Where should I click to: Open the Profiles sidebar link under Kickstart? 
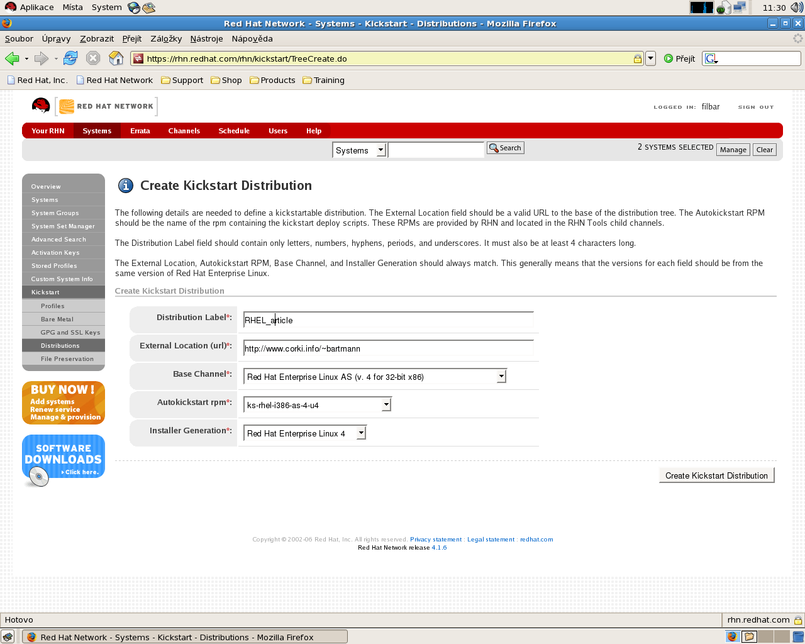[53, 306]
